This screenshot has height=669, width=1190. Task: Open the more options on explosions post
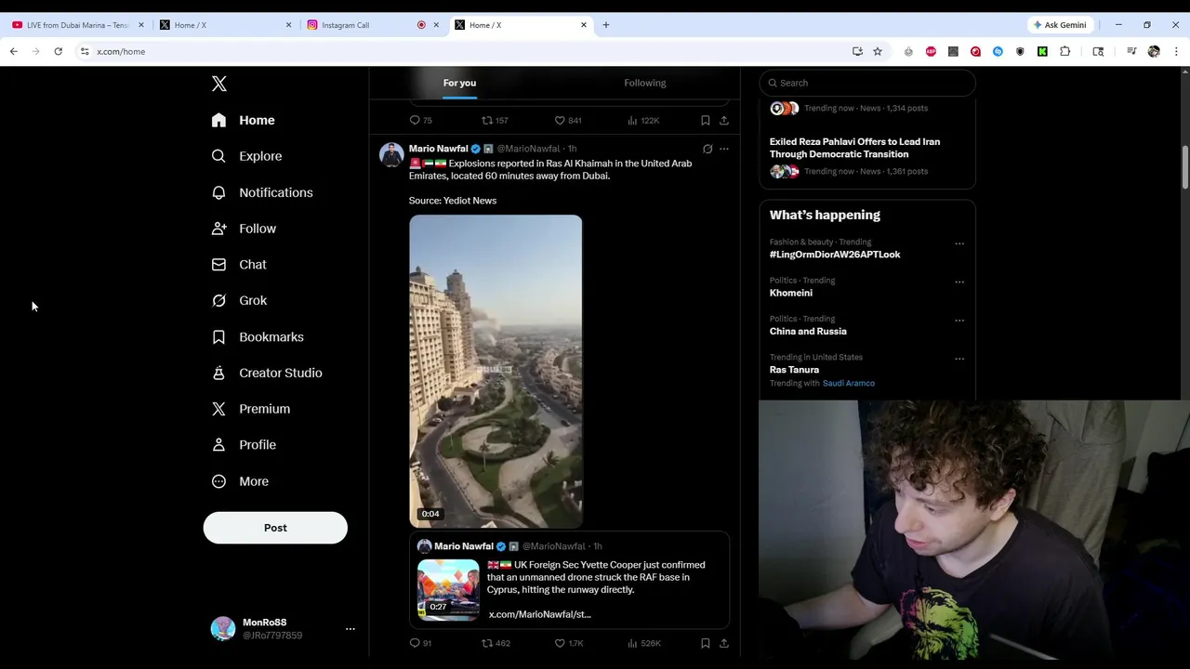tap(724, 149)
